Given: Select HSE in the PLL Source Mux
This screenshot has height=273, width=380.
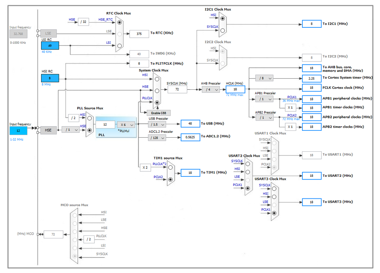Looking at the screenshot, I should (89, 130).
